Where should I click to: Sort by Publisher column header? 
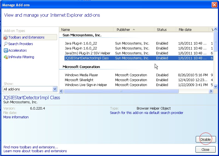click(x=134, y=30)
